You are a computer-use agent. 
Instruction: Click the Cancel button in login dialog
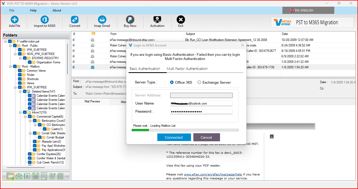click(x=206, y=137)
